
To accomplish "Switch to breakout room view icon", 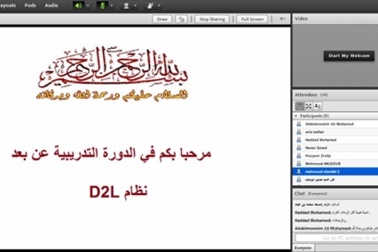I will coord(308,106).
